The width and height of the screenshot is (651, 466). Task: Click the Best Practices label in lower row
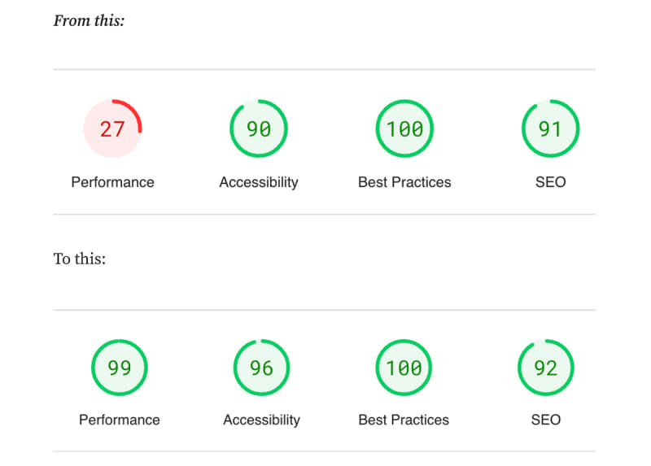click(404, 420)
